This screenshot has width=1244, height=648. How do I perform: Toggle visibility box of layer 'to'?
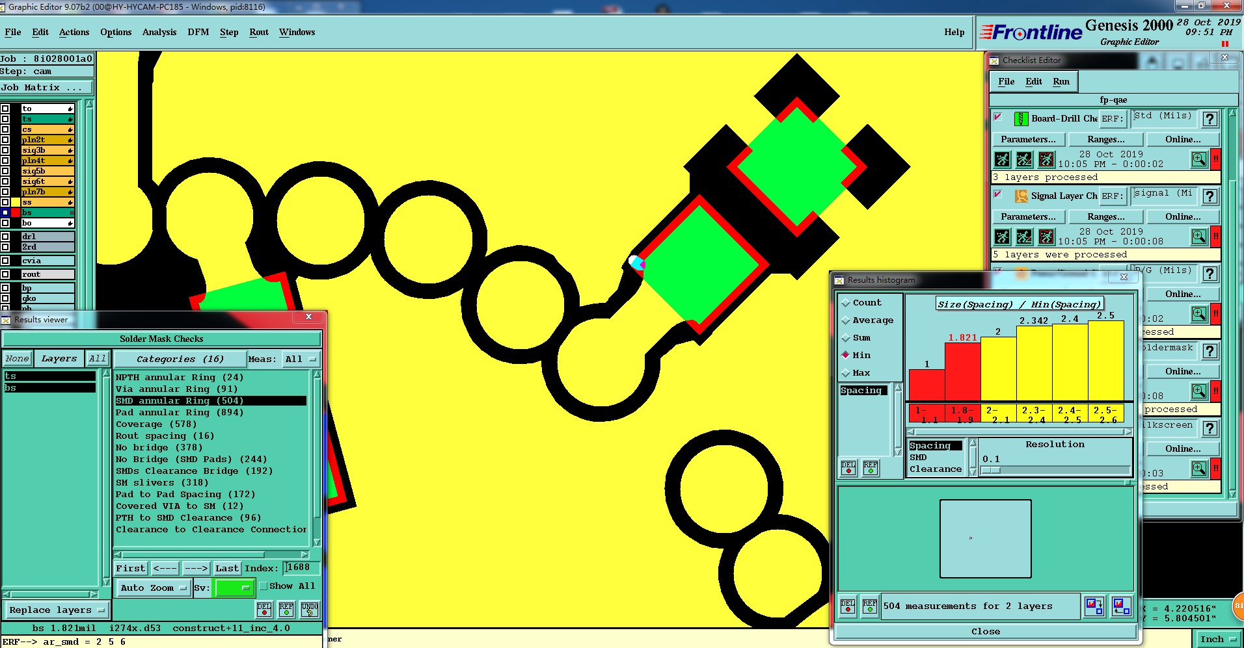click(x=5, y=109)
